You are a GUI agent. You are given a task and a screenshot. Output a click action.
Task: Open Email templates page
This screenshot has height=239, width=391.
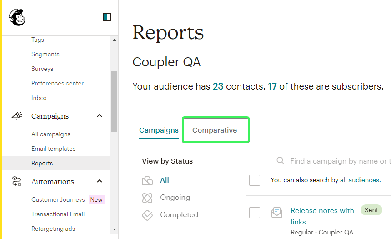(x=53, y=149)
